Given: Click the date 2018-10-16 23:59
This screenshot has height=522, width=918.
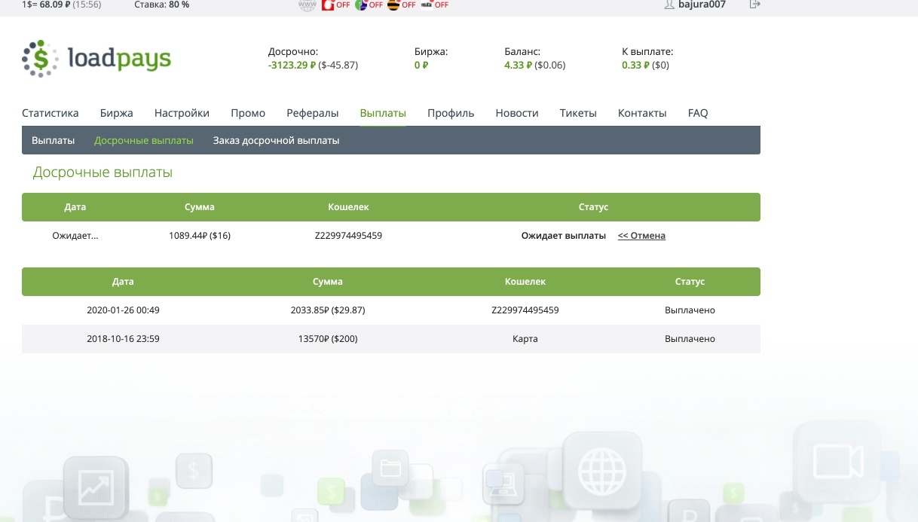Looking at the screenshot, I should click(123, 339).
